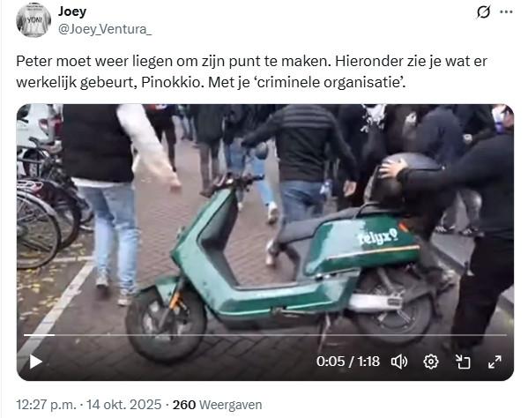Image resolution: width=528 pixels, height=418 pixels.
Task: Click the display name Joey
Action: click(72, 11)
